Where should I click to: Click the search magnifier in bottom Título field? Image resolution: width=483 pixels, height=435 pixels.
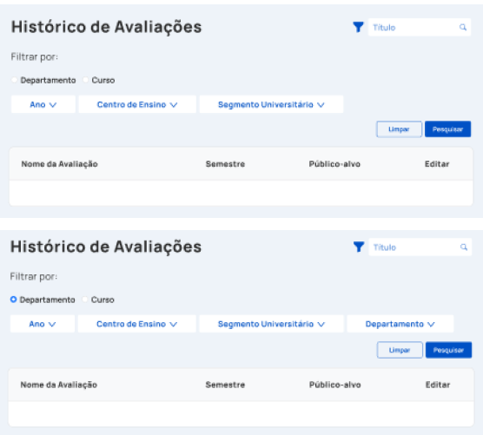tap(464, 247)
